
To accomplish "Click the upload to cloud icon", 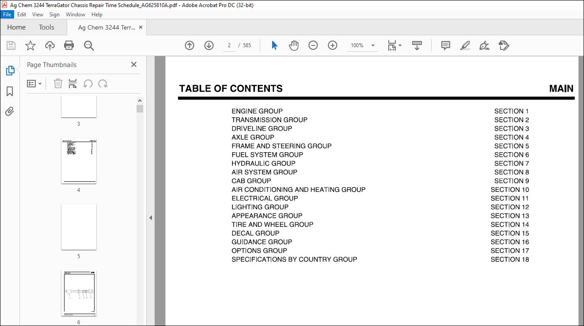I will (50, 45).
